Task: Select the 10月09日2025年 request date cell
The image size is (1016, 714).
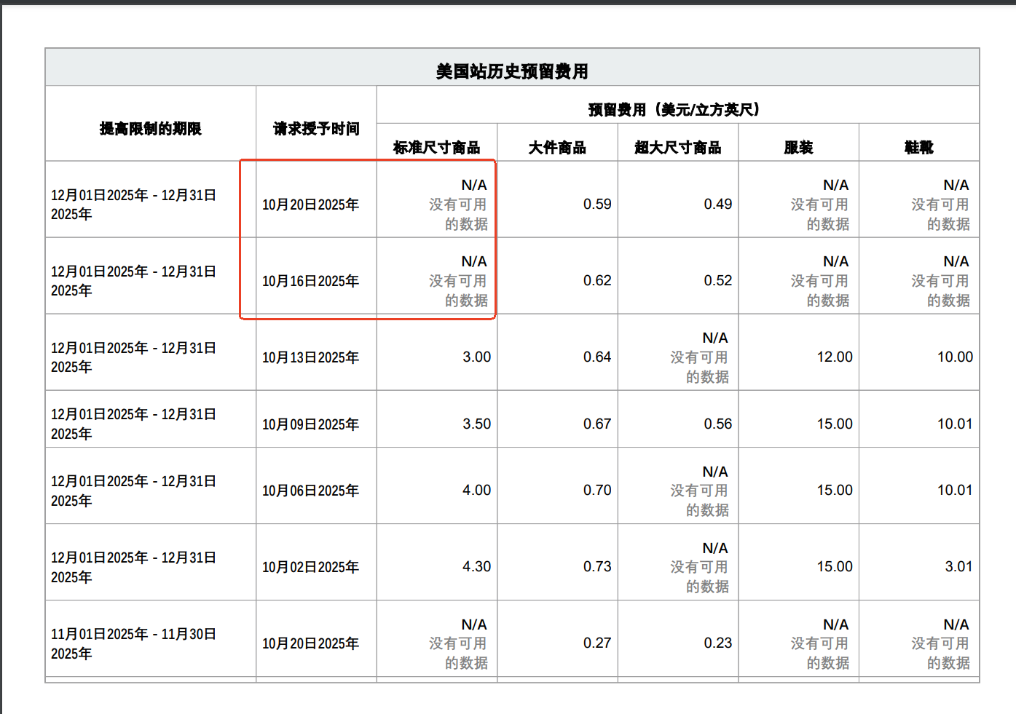Action: coord(310,424)
